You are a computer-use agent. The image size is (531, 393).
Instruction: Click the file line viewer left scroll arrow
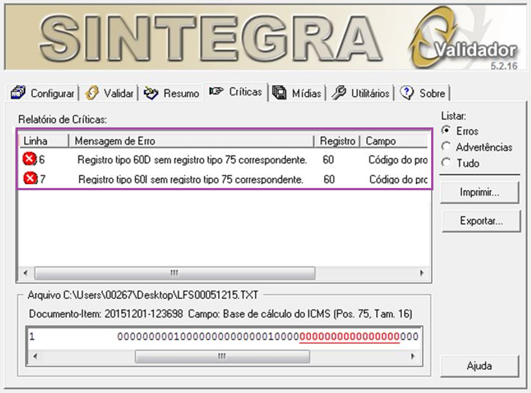(35, 356)
